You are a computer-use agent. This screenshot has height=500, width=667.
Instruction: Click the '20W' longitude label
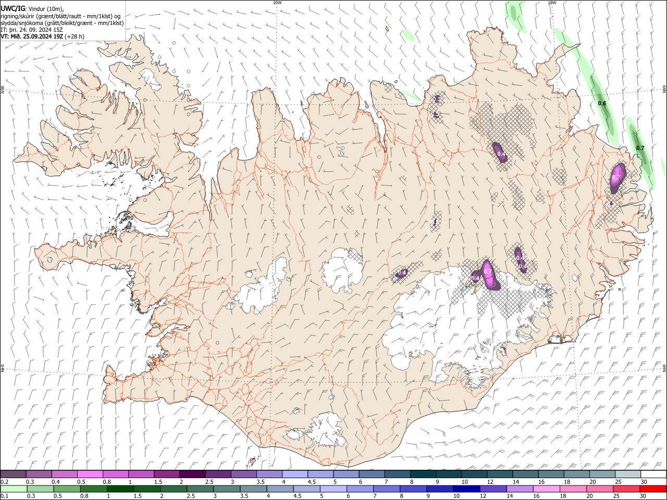277,3
